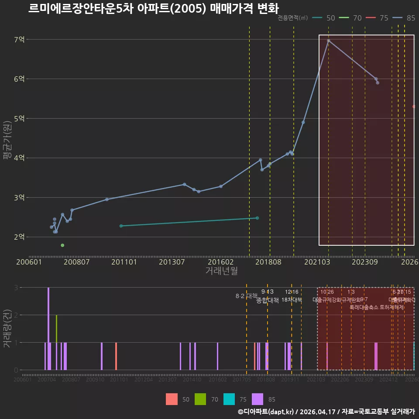The height and width of the screenshot is (419, 419).
Task: Click the tallest purple bar reaching 3
Action: point(48,329)
